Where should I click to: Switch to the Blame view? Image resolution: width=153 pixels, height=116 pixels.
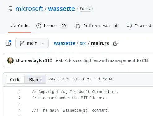click(x=36, y=80)
